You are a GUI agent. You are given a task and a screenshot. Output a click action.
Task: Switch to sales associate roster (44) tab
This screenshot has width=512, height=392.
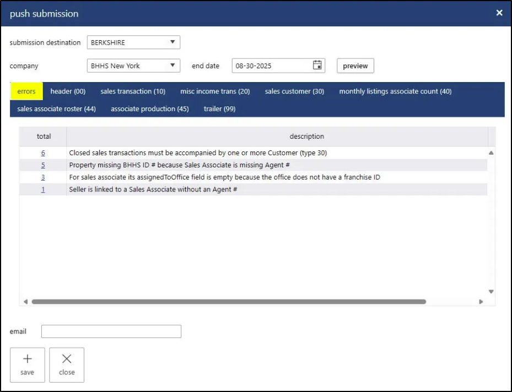(56, 109)
